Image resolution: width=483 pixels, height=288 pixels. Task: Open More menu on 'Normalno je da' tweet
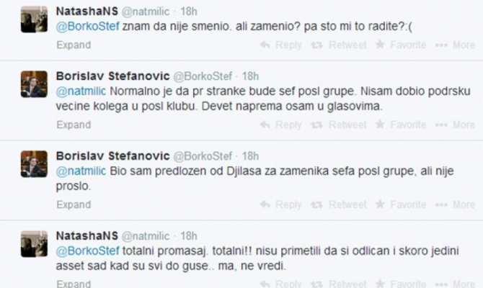[456, 125]
